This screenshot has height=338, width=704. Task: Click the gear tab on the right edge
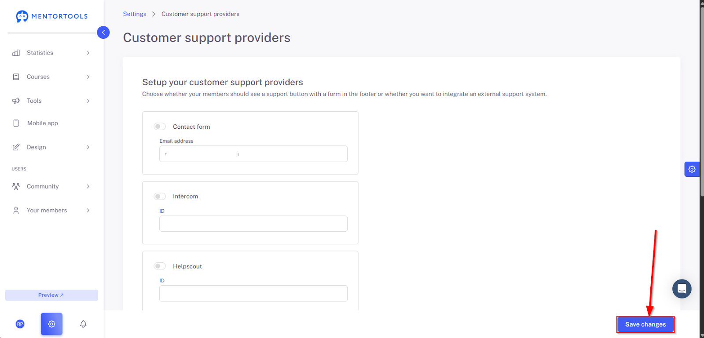[x=692, y=169]
